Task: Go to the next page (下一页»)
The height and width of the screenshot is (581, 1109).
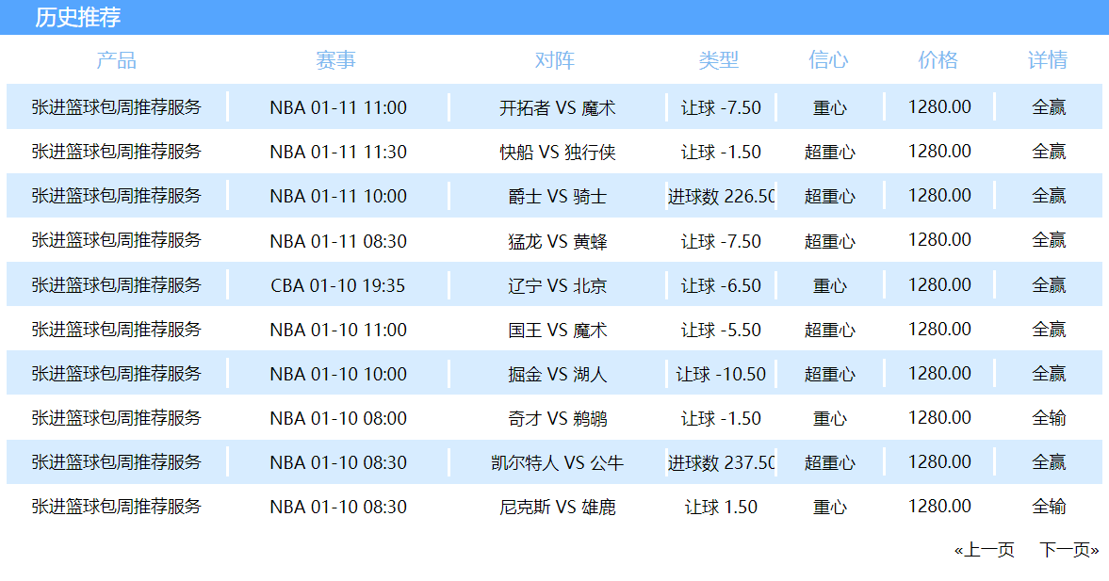Action: [1068, 549]
